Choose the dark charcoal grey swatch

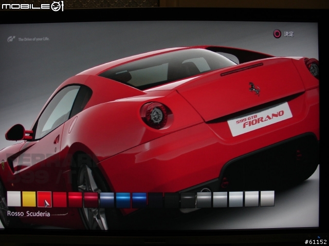pos(188,200)
